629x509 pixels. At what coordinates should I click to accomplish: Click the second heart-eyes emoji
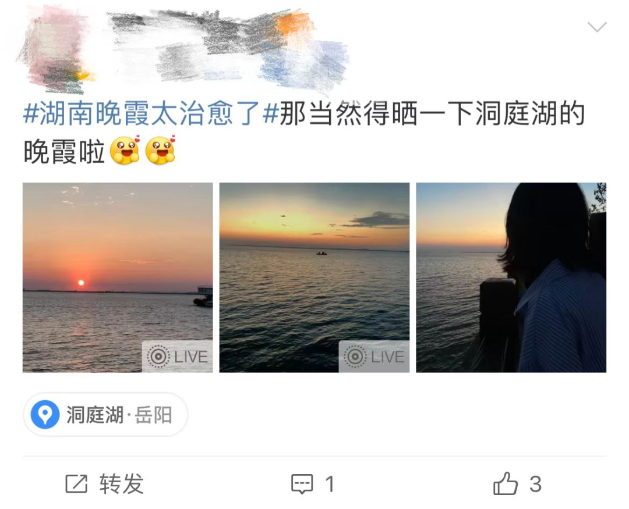point(161,151)
